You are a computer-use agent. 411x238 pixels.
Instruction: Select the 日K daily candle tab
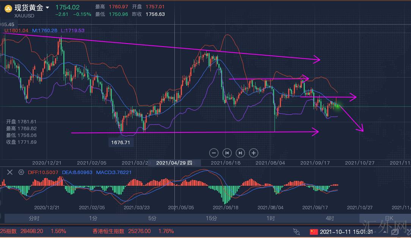coord(389,218)
